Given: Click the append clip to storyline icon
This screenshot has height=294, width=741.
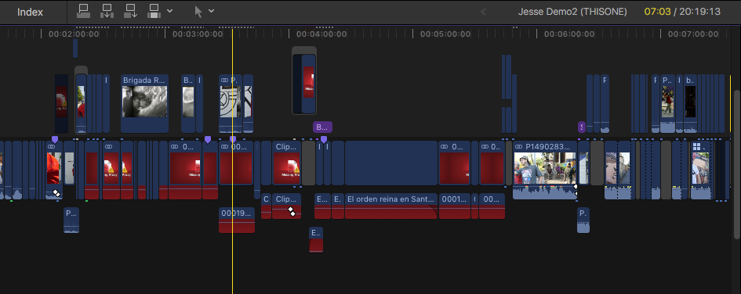Looking at the screenshot, I should pyautogui.click(x=131, y=11).
